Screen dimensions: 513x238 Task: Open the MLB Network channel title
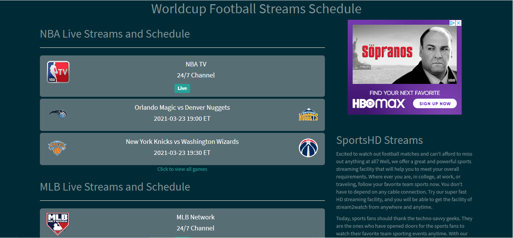point(196,217)
